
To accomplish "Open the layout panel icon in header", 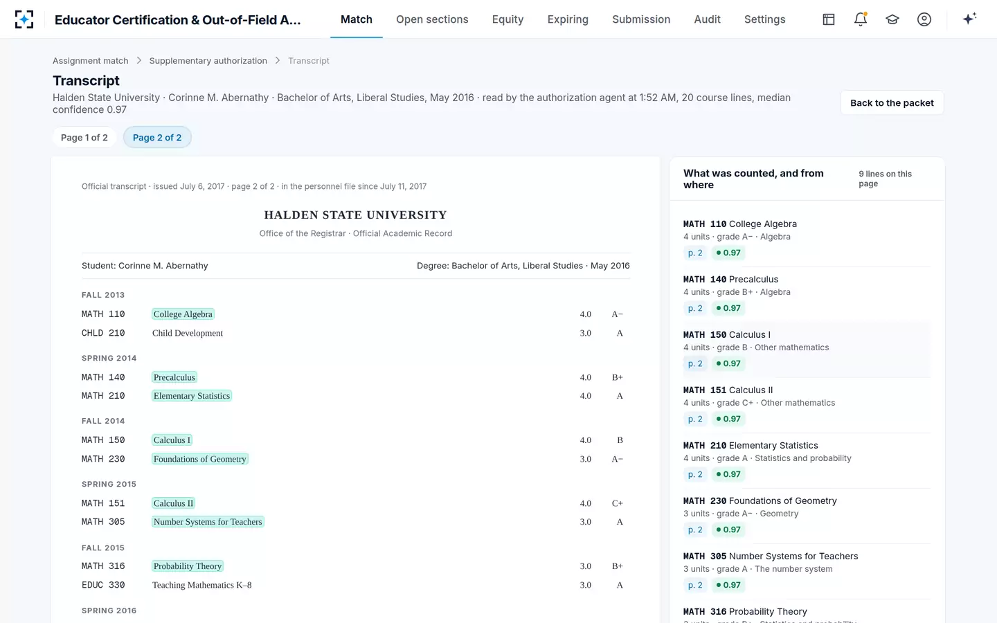I will pyautogui.click(x=829, y=19).
